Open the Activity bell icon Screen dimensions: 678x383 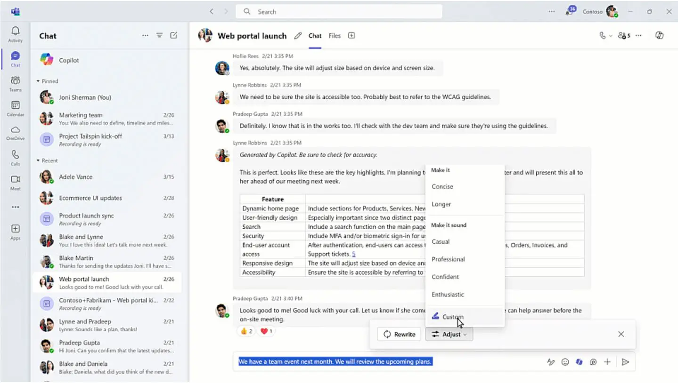coord(16,31)
